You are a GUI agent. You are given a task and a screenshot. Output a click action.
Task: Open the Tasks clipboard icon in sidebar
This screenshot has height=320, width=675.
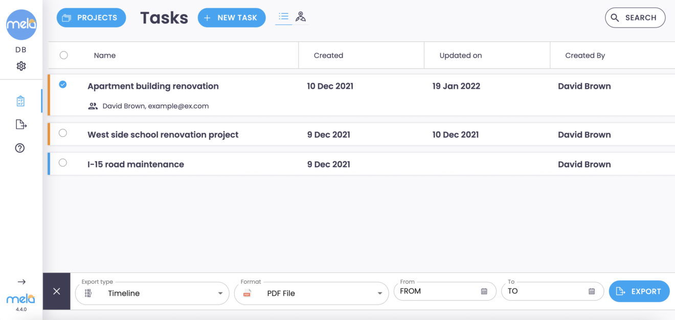tap(20, 101)
